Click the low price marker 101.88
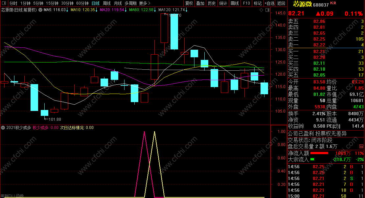The height and width of the screenshot is (198, 365). pyautogui.click(x=53, y=119)
